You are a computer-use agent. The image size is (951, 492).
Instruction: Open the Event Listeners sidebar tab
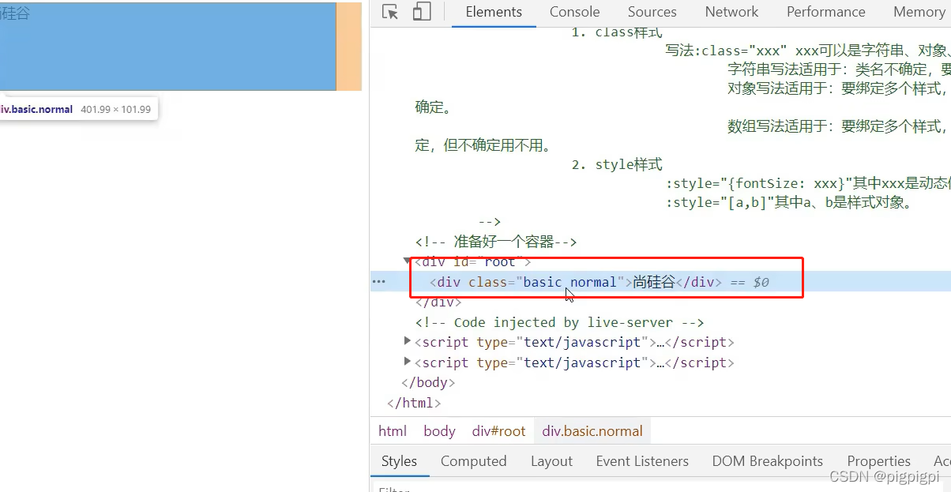[x=642, y=461]
